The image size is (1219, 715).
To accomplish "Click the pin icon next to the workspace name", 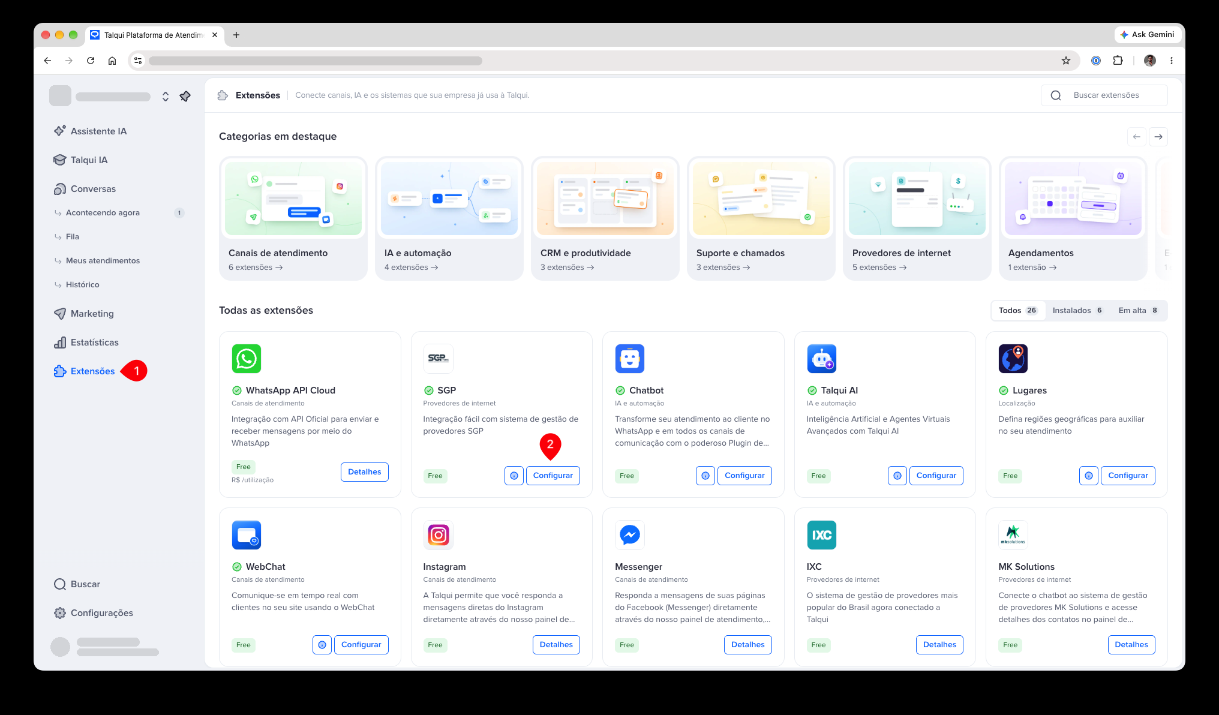I will point(185,96).
